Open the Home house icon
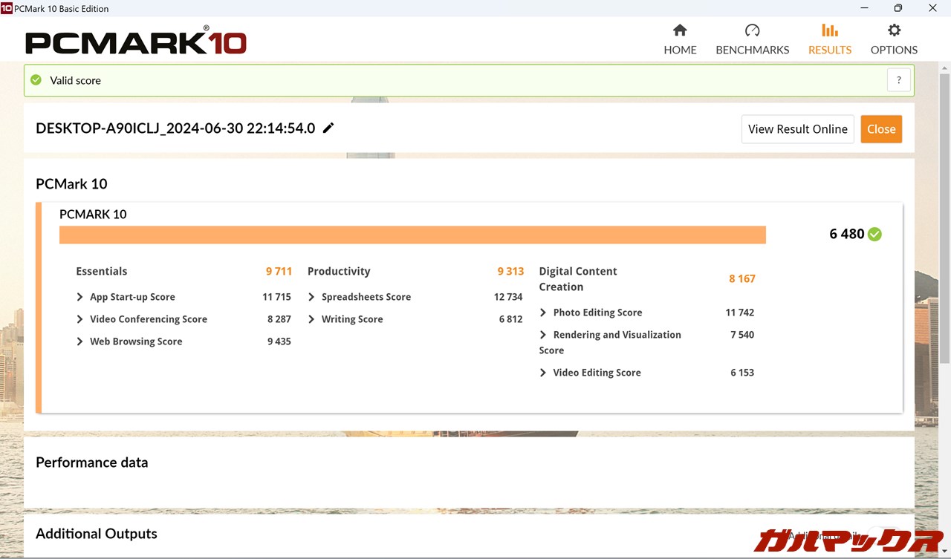Viewport: 951px width, 559px height. tap(680, 30)
